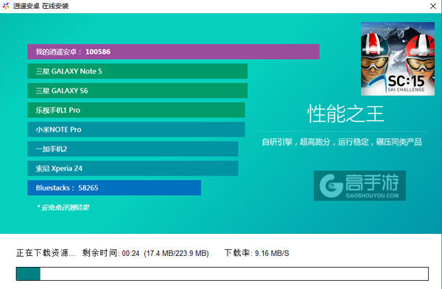
Task: Click the 乐视手机1 Pro benchmark bar
Action: [x=136, y=110]
